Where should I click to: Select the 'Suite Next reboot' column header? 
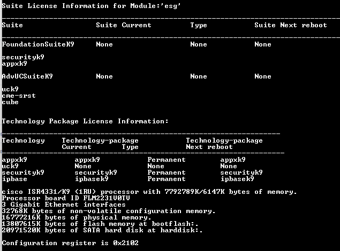tap(291, 25)
